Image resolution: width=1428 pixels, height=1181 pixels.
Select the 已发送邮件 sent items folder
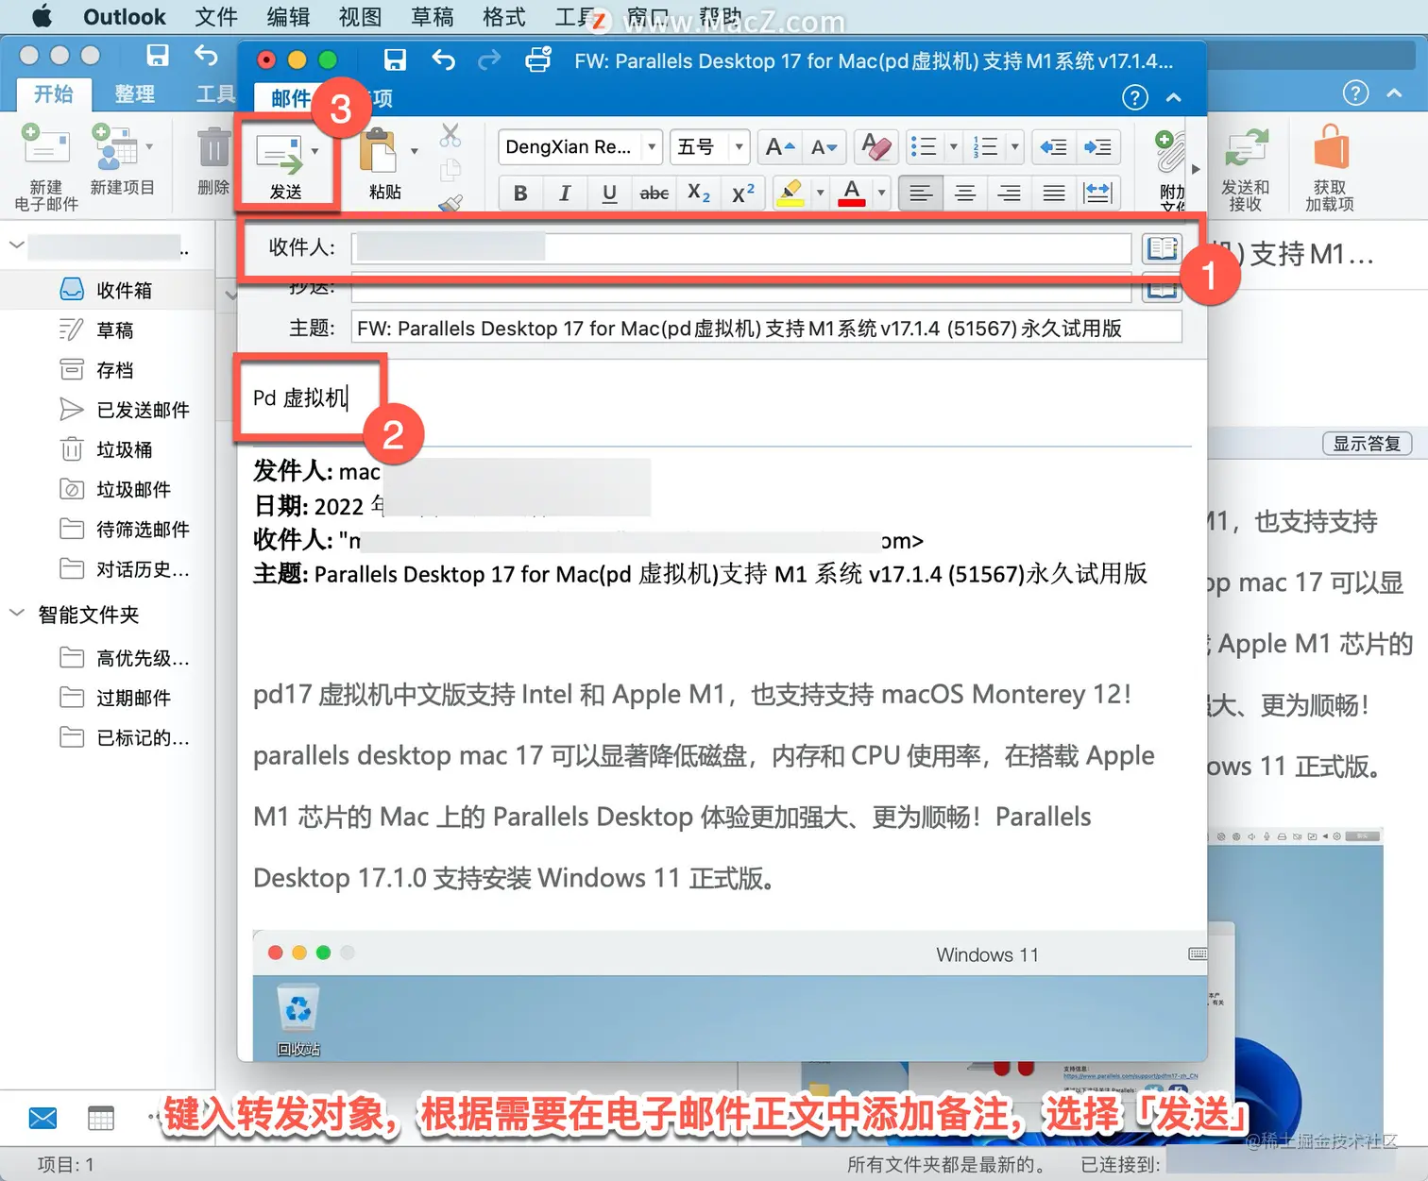[108, 410]
